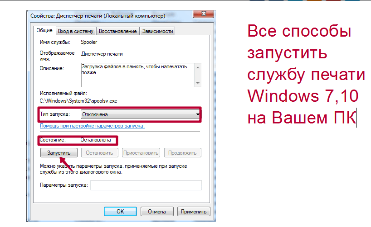Open the Тип запуска dropdown
The height and width of the screenshot is (227, 371).
(141, 114)
